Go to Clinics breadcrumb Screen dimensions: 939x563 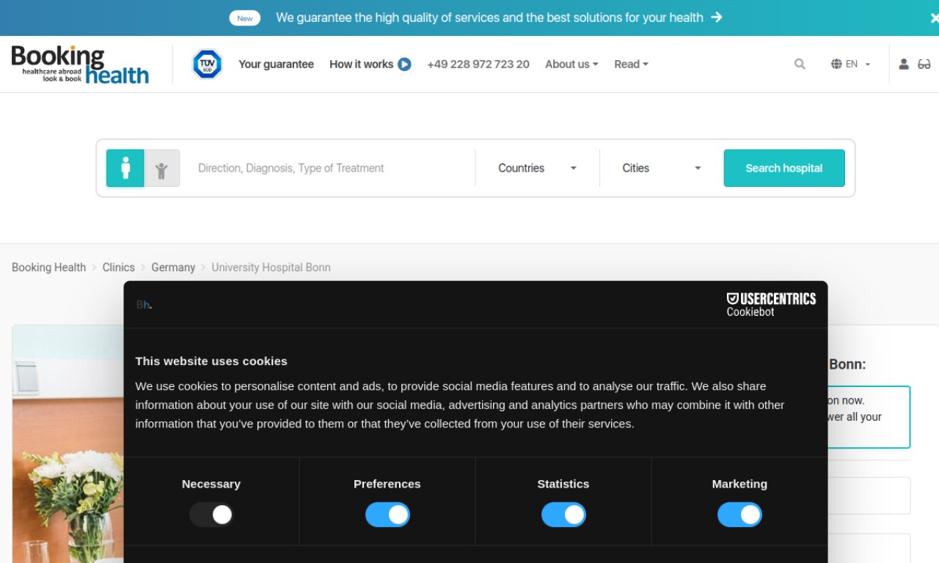[119, 268]
